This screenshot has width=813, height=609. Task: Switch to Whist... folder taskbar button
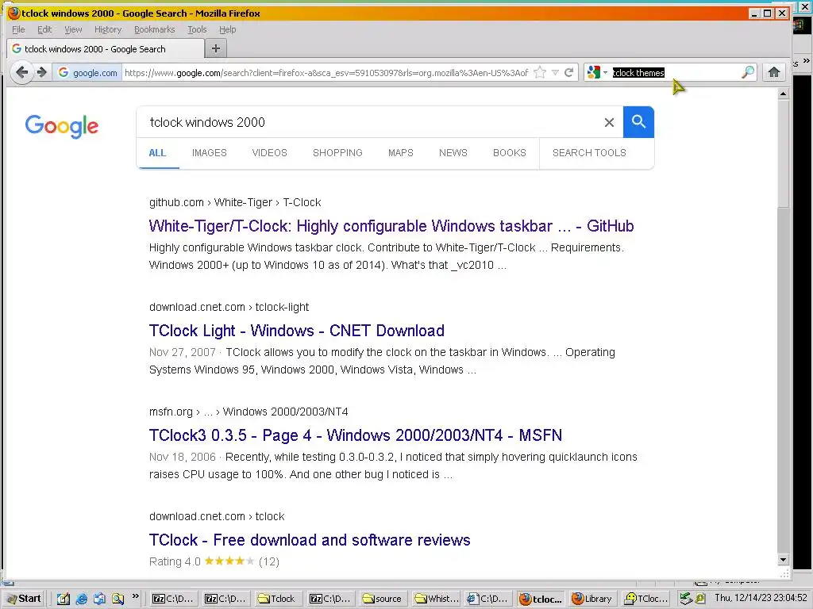pyautogui.click(x=436, y=599)
